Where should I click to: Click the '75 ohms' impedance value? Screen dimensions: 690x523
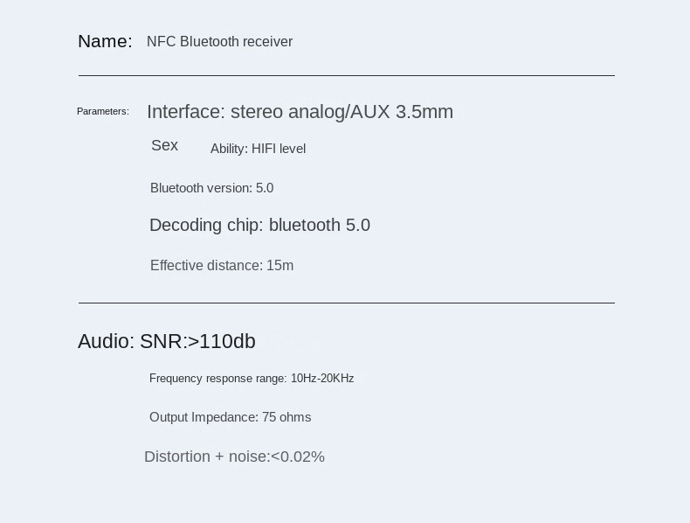tap(286, 417)
